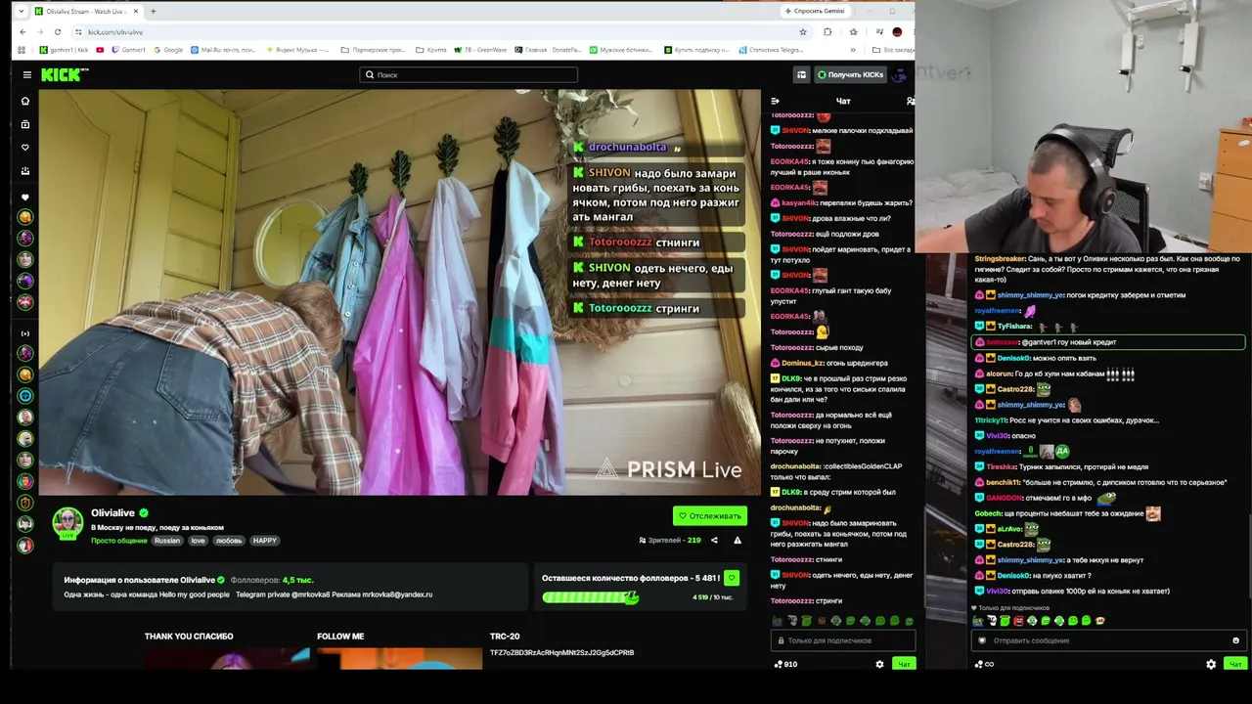Select the "любовь" tag
This screenshot has height=704, width=1252.
[229, 541]
